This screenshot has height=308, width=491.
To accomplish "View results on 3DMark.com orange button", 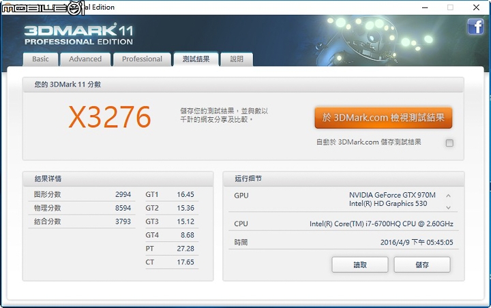I will click(383, 118).
